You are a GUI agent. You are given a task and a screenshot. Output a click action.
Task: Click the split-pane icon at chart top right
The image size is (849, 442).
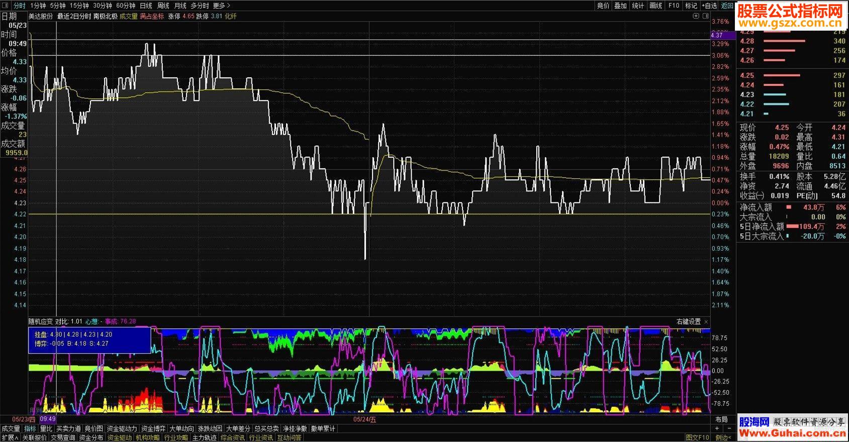[705, 16]
